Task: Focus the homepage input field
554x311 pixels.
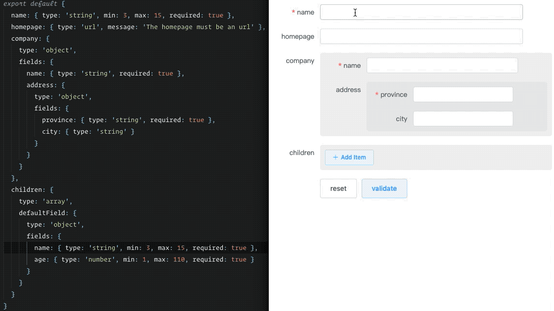Action: (x=421, y=36)
